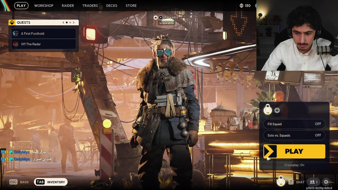Screen dimensions: 338x190
Task: Toggle Solo vs. Squads option
Action: (294, 135)
